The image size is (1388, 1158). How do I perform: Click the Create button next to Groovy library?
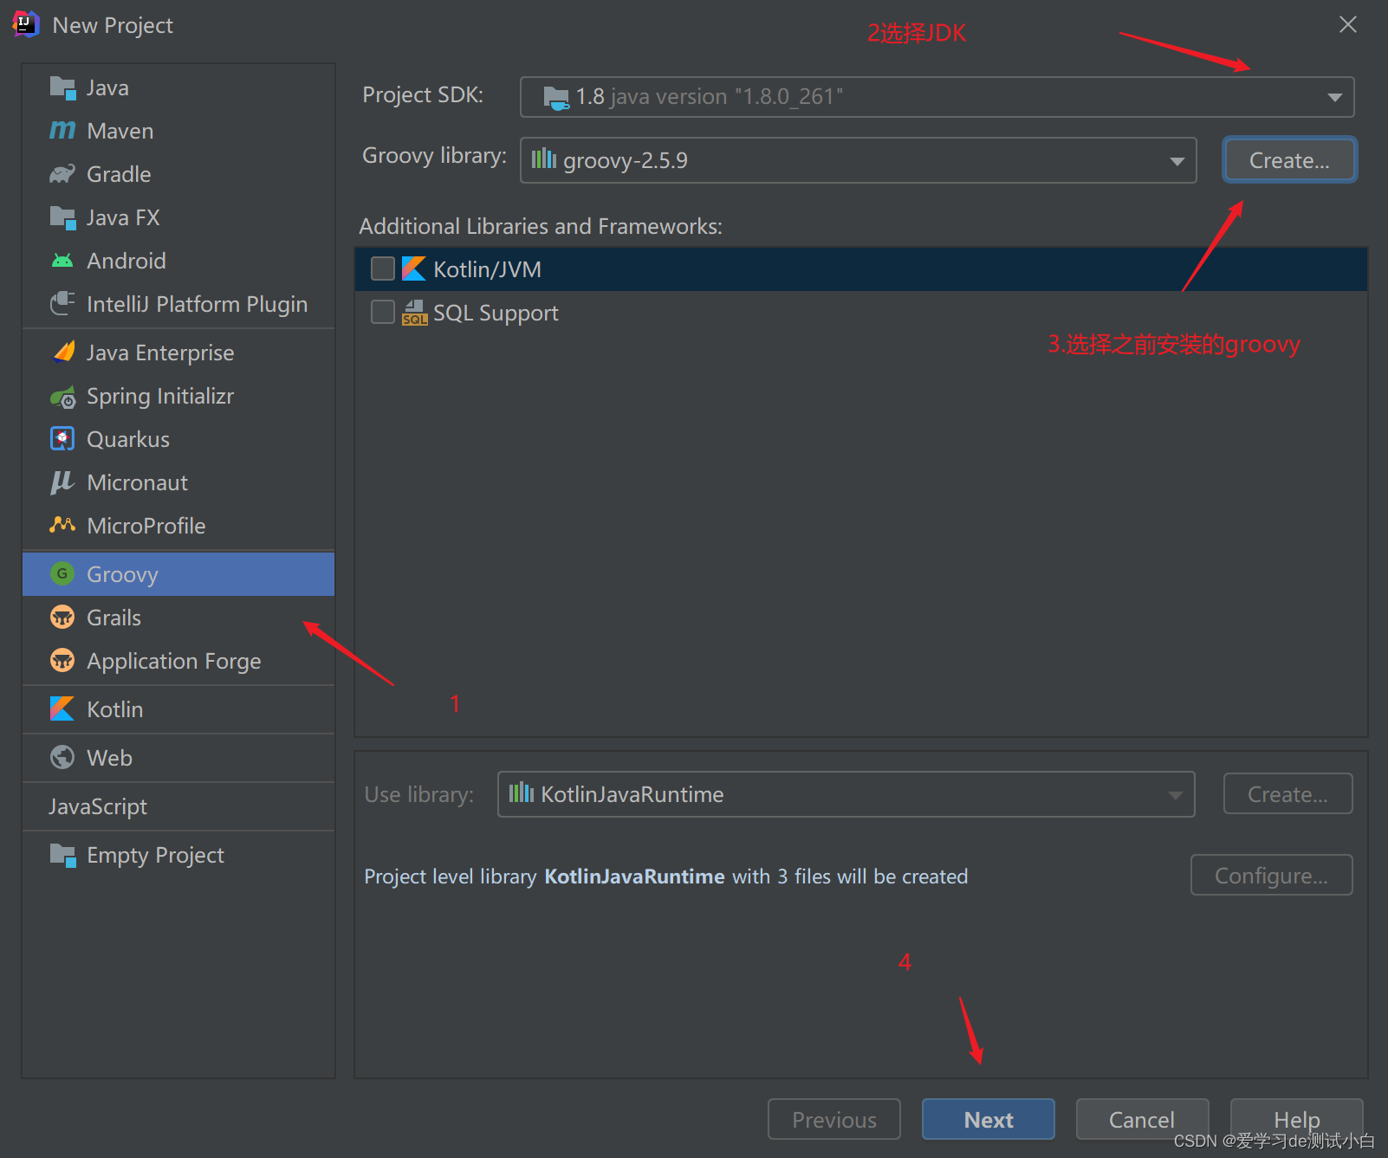(1288, 159)
